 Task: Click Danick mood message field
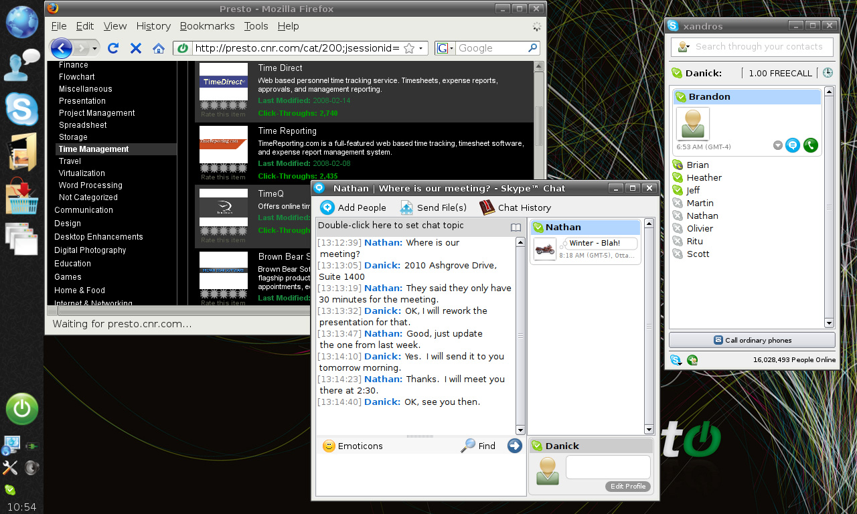coord(608,467)
